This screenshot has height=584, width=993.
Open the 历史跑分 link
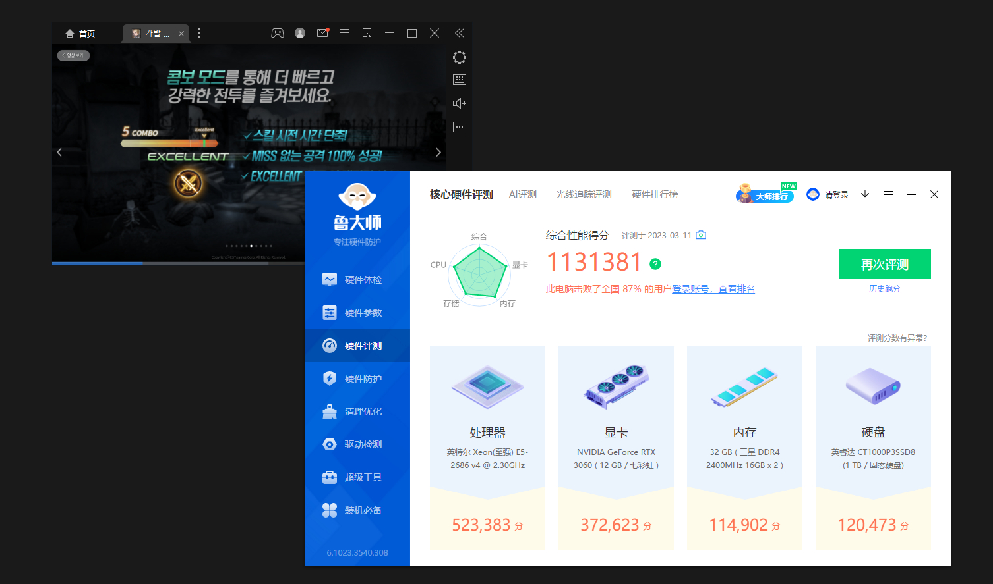pyautogui.click(x=885, y=289)
